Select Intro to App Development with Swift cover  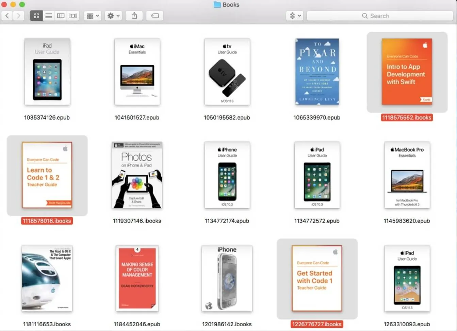tap(407, 72)
